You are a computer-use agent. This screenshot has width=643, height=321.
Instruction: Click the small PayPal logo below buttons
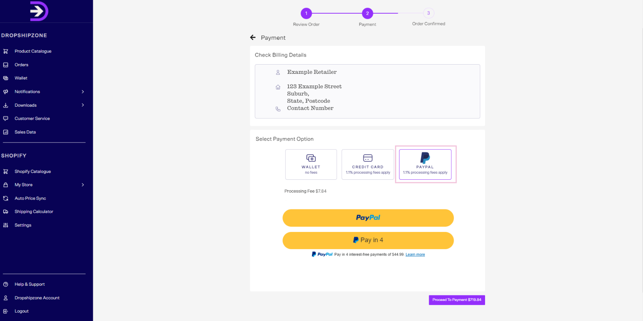click(x=322, y=254)
